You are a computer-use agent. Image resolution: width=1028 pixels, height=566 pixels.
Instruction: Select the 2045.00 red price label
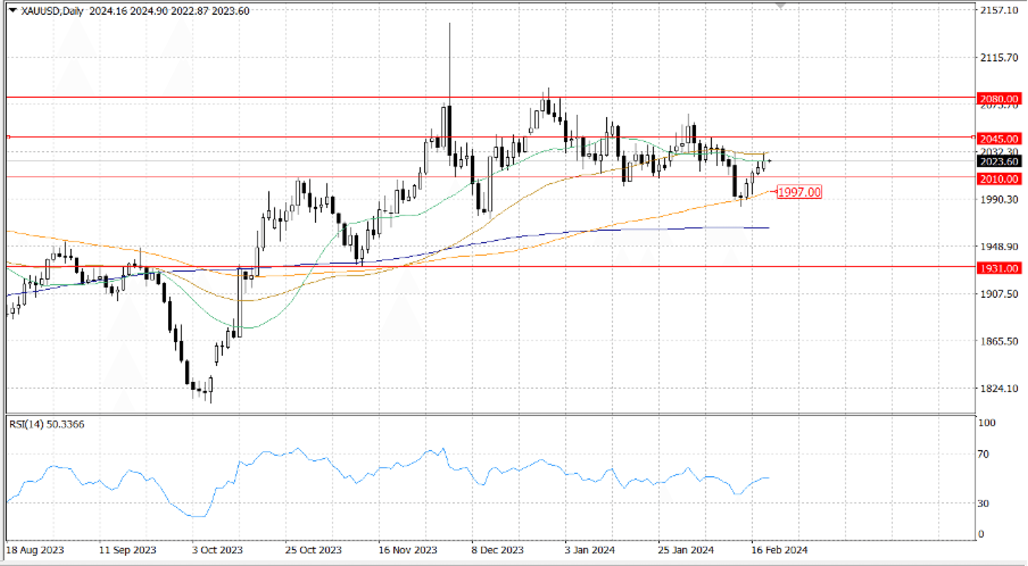(999, 139)
